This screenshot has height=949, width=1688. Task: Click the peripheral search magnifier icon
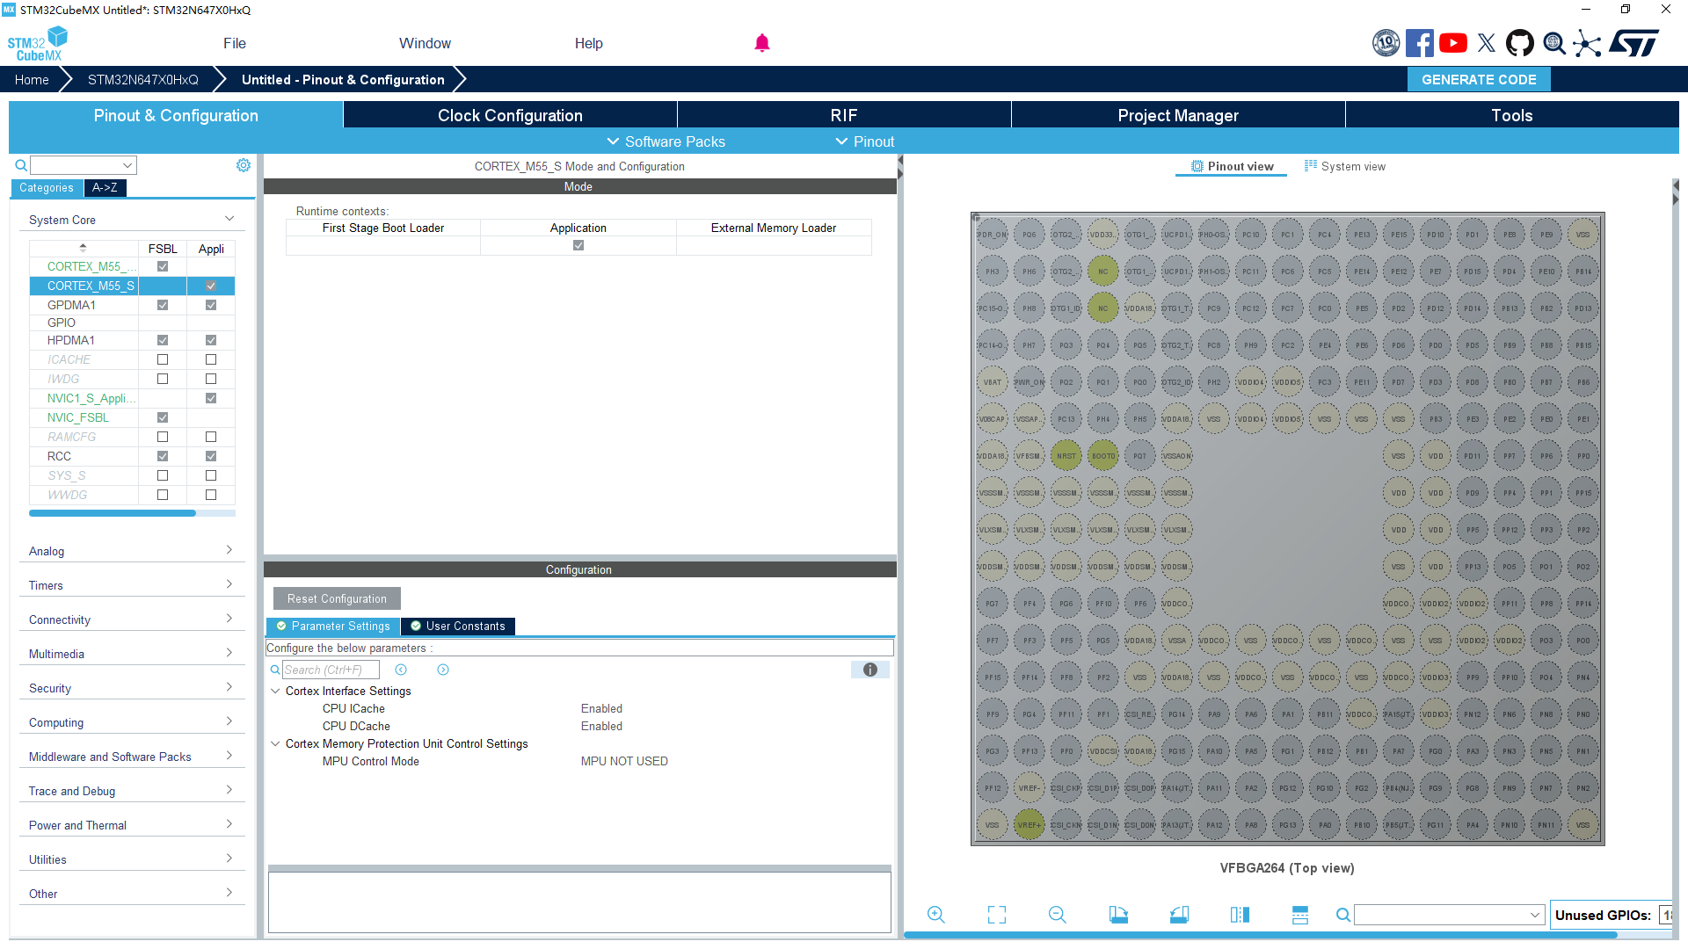click(20, 165)
